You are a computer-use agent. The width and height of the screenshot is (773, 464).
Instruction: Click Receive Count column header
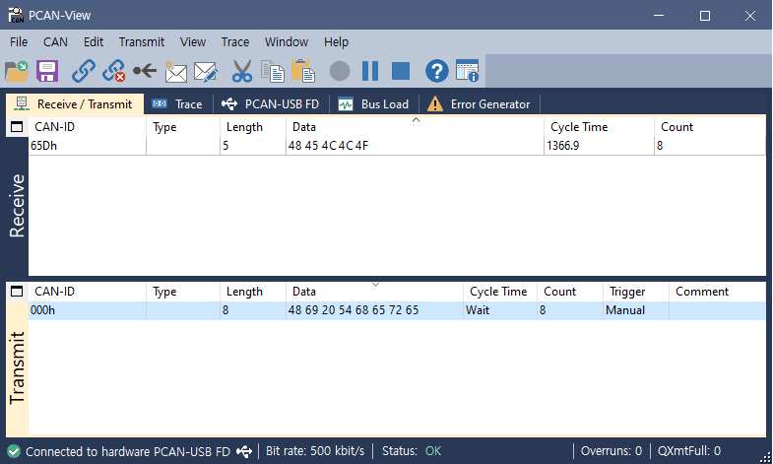pos(710,127)
